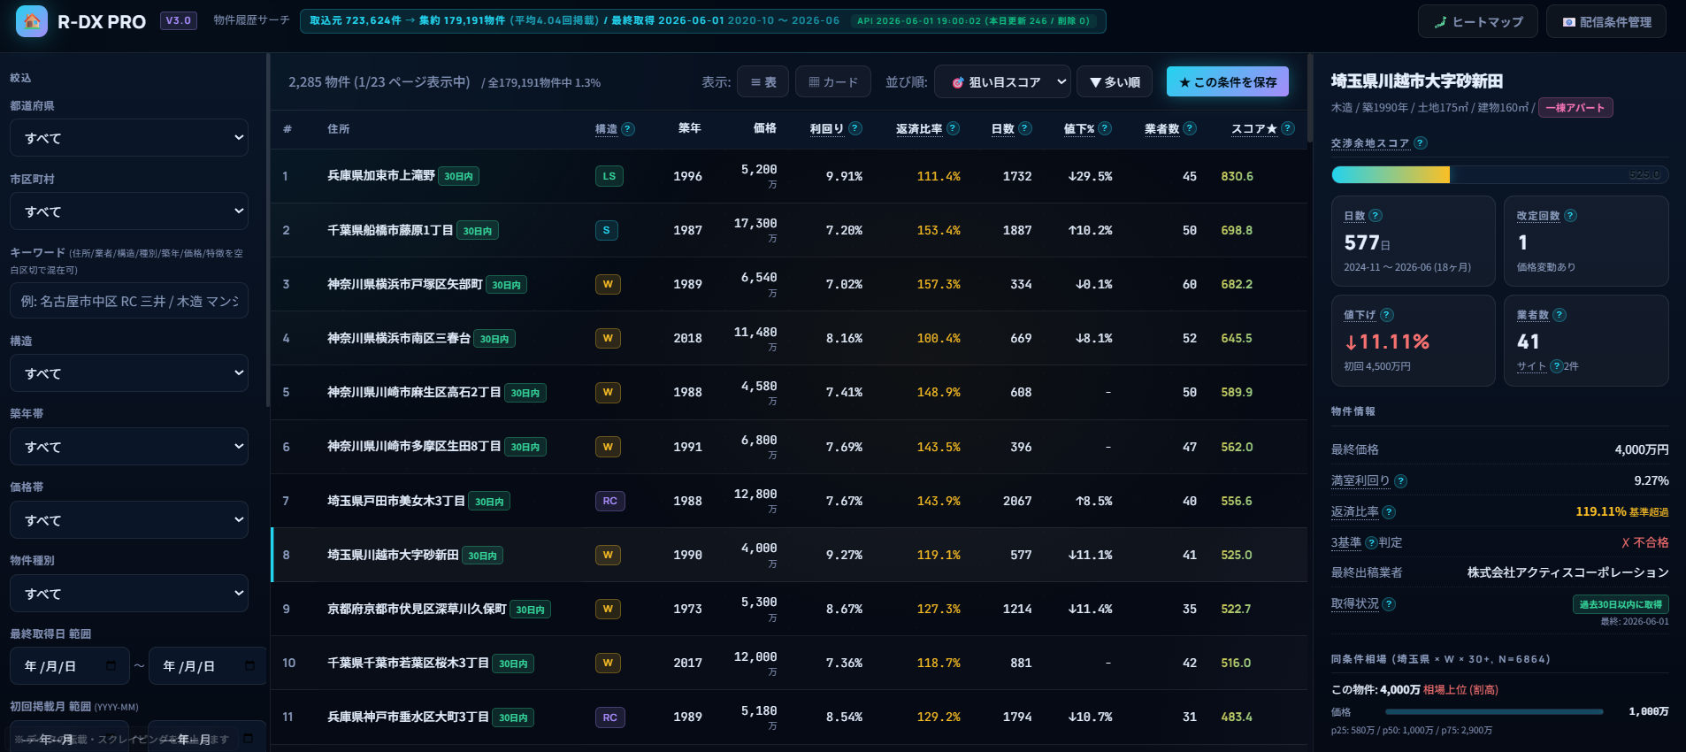1686x752 pixels.
Task: Click the RC badge for 戸田市美女木
Action: click(610, 501)
